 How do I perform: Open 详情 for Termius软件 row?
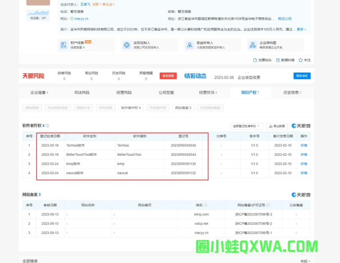[x=304, y=145]
